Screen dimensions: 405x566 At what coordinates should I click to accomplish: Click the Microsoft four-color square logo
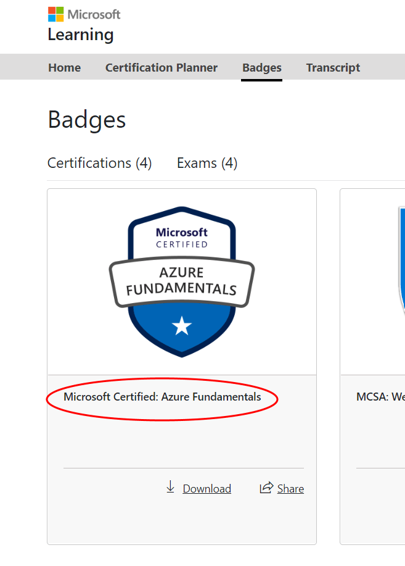(56, 14)
